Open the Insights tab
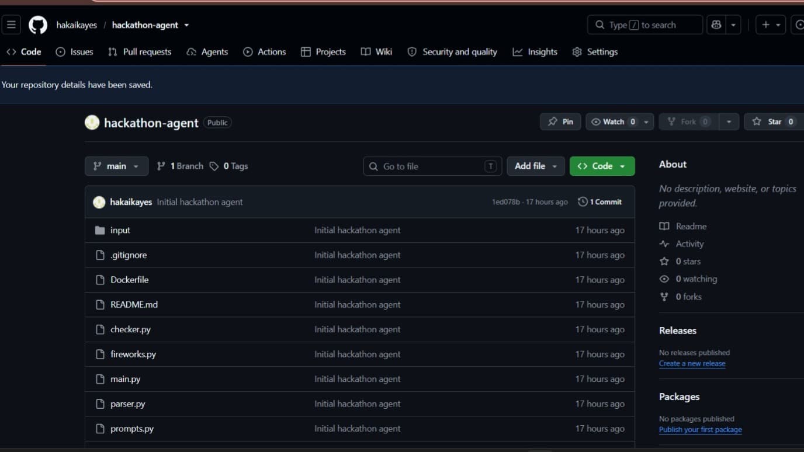Viewport: 804px width, 452px height. click(535, 52)
